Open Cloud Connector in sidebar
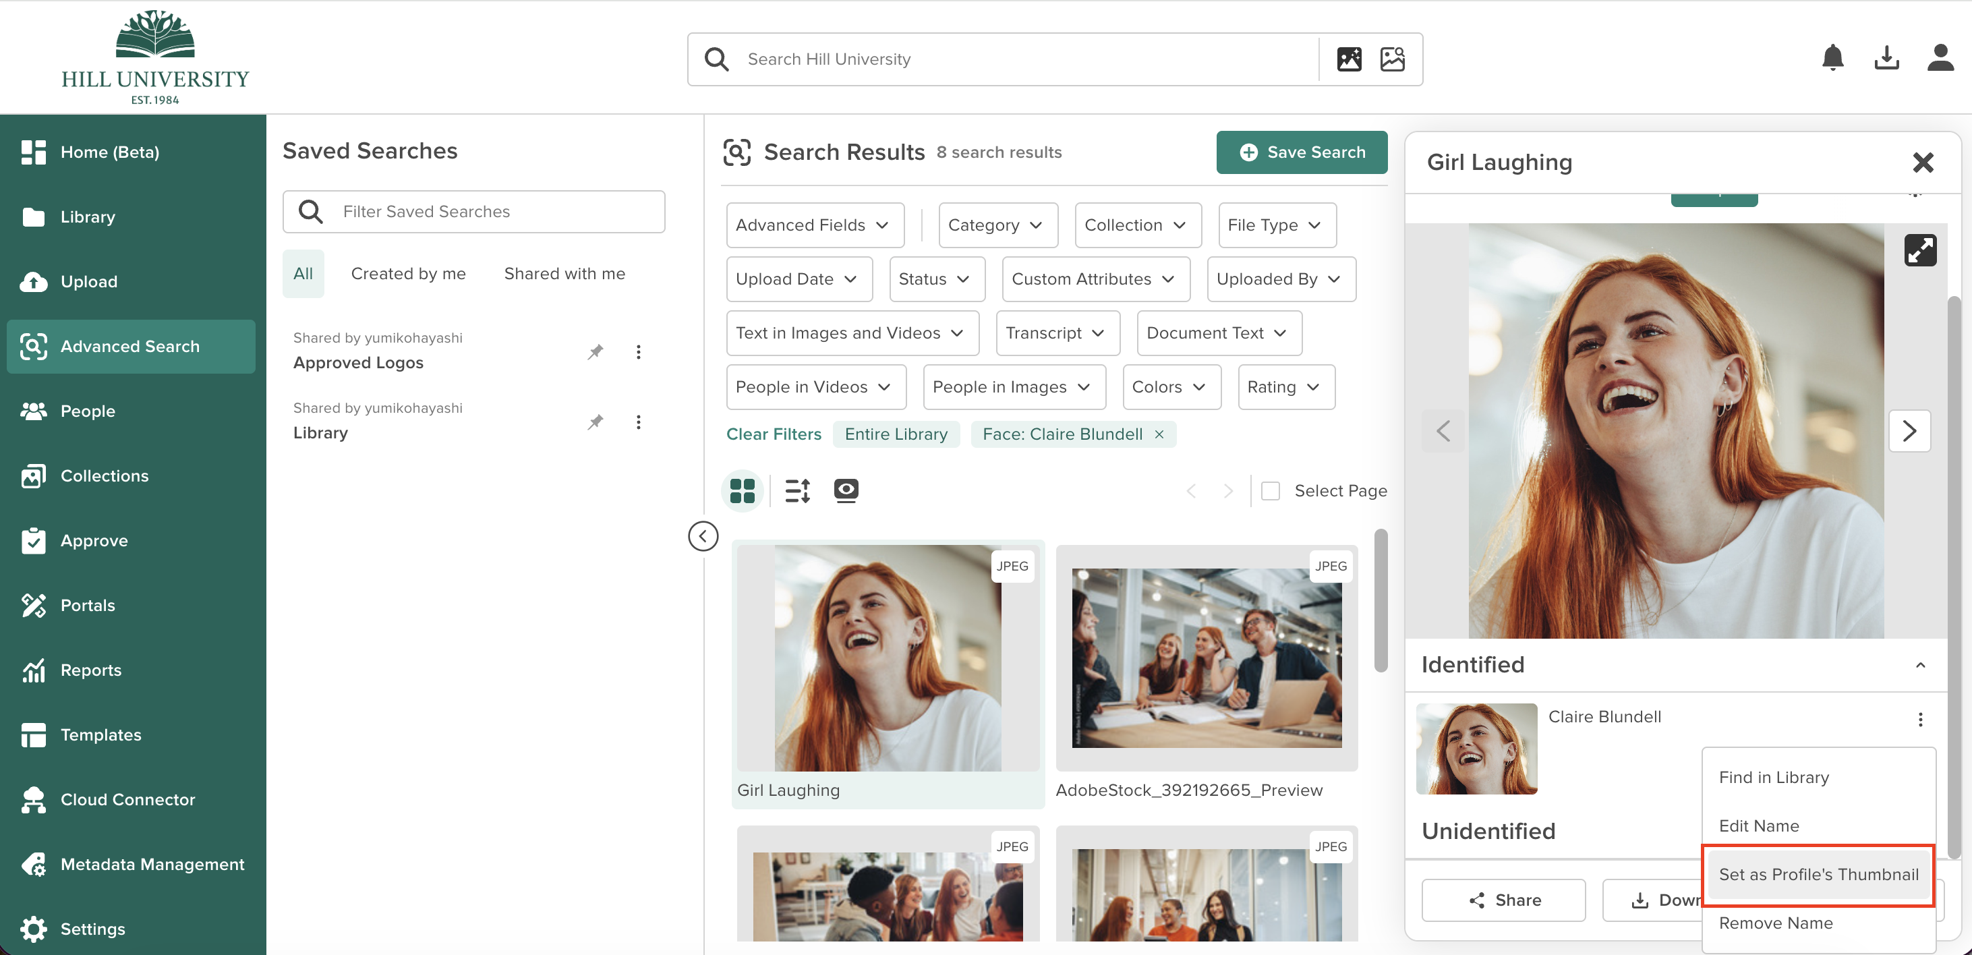Viewport: 1972px width, 955px height. click(x=131, y=799)
